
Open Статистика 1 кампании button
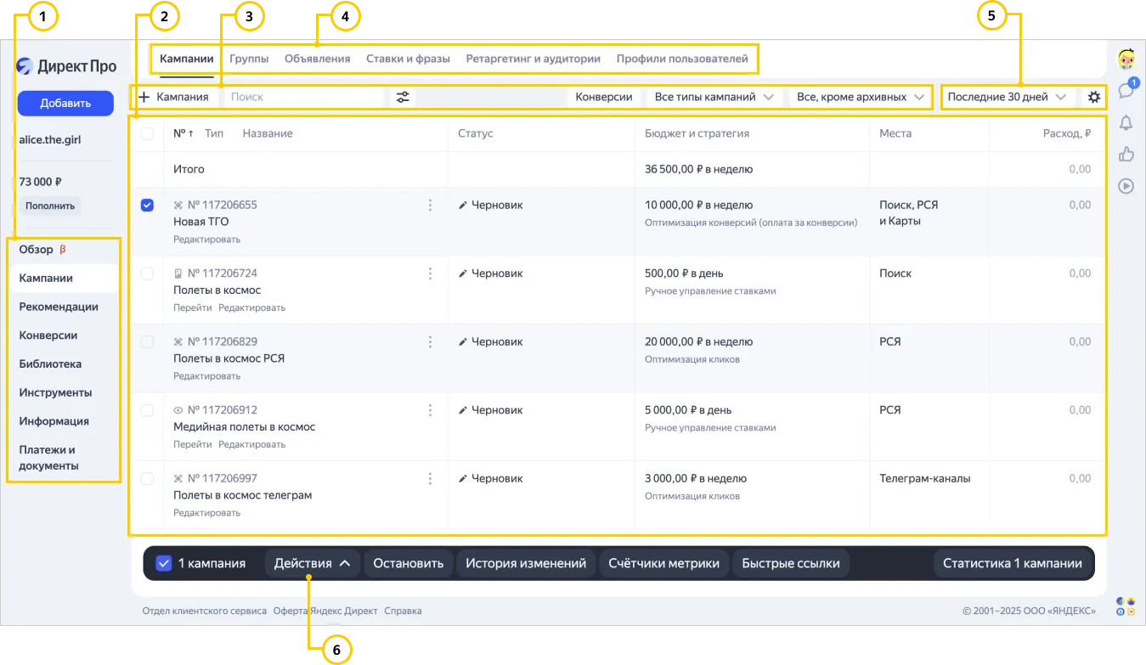(x=1013, y=563)
